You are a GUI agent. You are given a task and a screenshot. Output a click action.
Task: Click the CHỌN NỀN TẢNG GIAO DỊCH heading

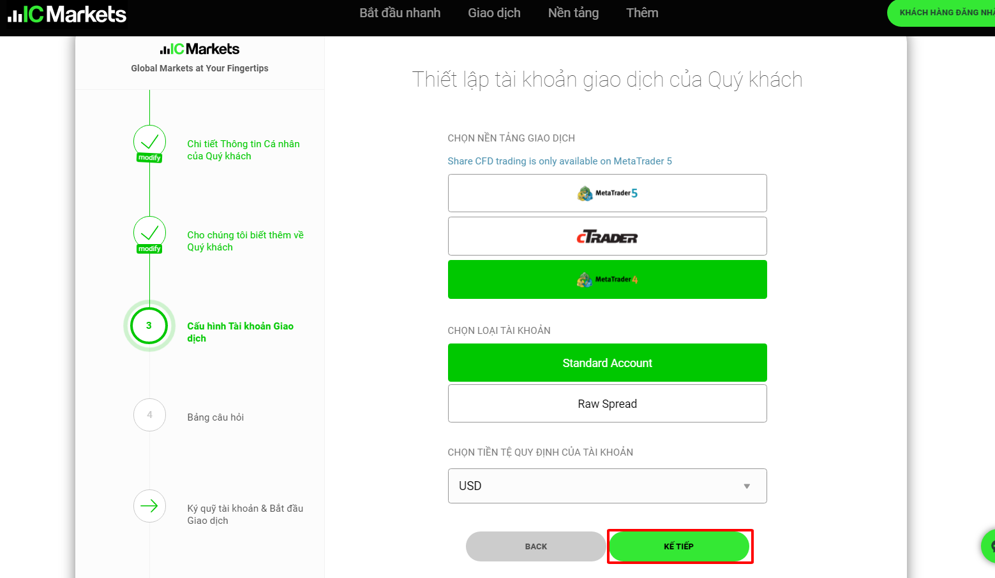[511, 138]
